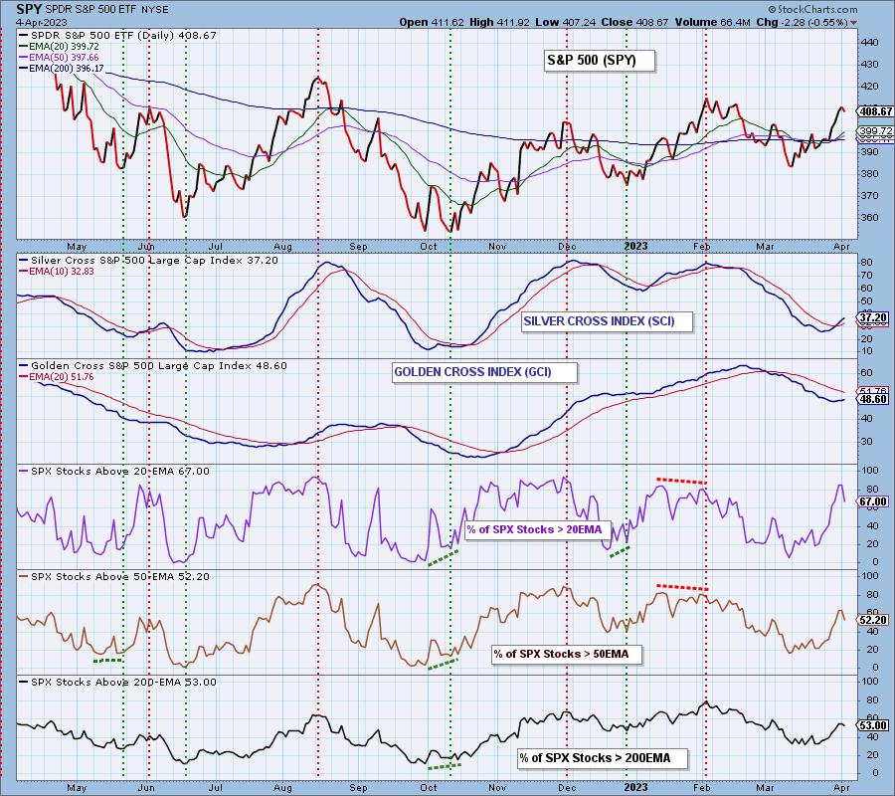Select the "Open 411.62" header value
This screenshot has height=796, width=895.
point(432,22)
